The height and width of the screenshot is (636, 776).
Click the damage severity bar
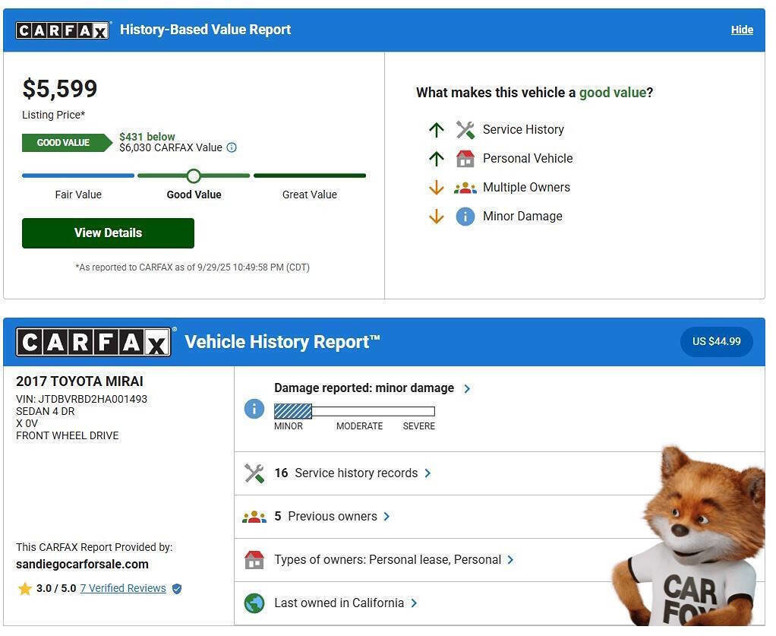tap(354, 412)
